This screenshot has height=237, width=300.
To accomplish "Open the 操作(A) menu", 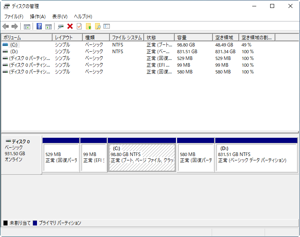I will pyautogui.click(x=38, y=17).
